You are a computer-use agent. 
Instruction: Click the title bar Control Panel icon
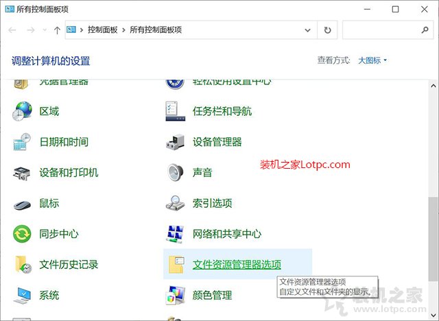[10, 9]
